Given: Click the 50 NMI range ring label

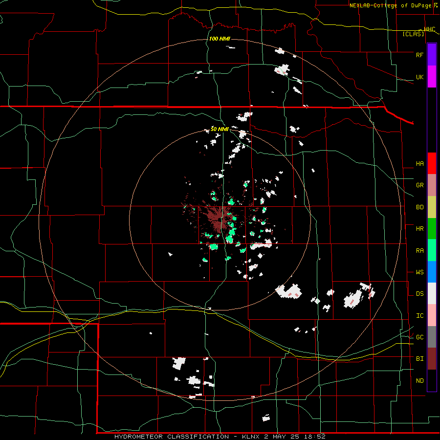Looking at the screenshot, I should (220, 129).
